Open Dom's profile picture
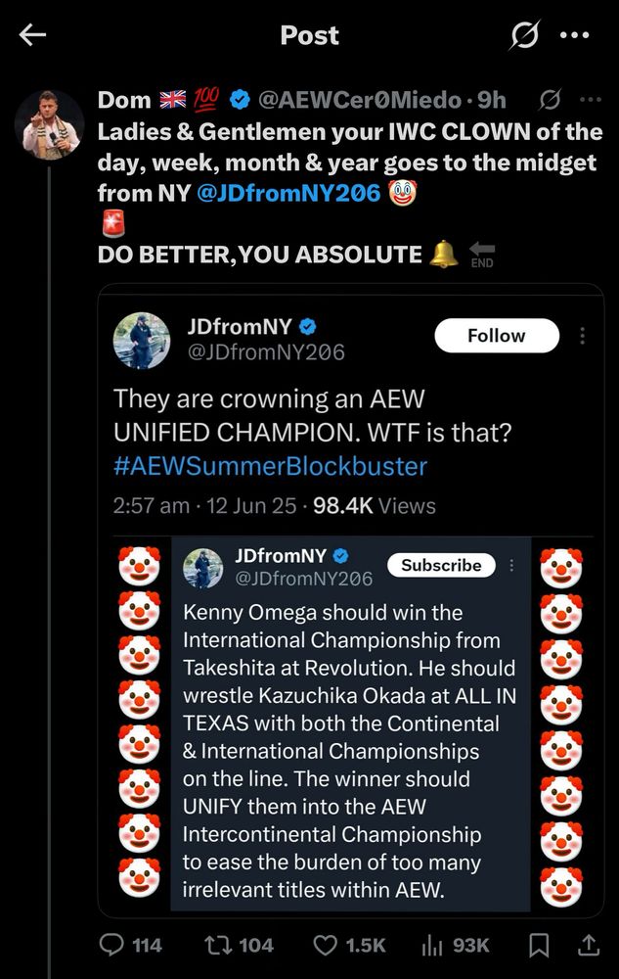The width and height of the screenshot is (619, 979). point(52,124)
